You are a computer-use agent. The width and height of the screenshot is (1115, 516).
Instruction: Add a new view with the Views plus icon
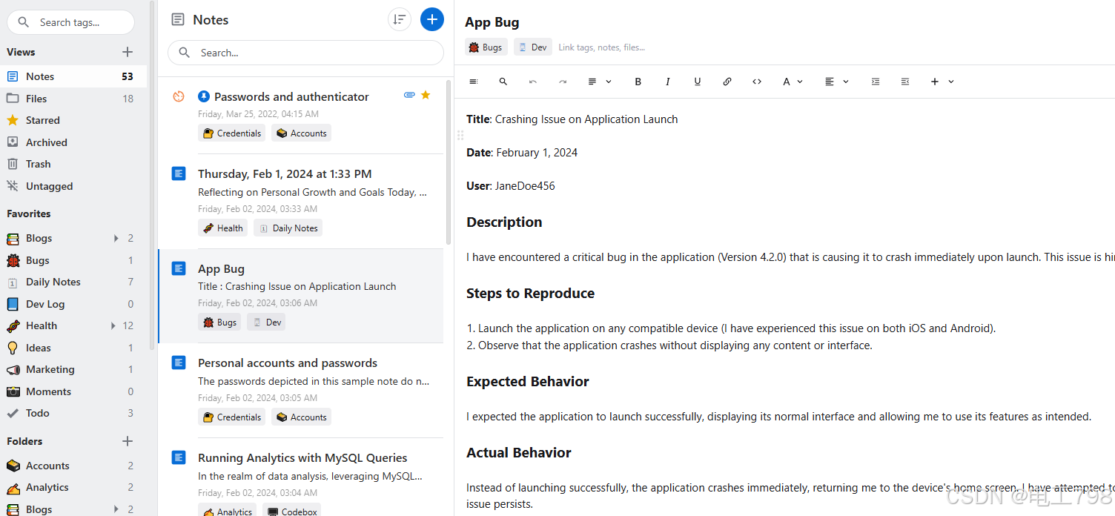(128, 52)
